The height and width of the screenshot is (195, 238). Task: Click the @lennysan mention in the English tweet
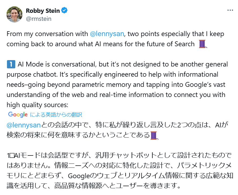[107, 34]
